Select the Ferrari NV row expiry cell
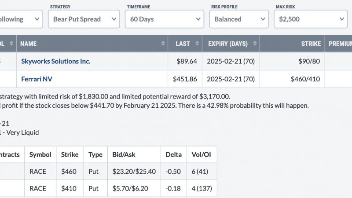This screenshot has height=198, width=352. (x=231, y=79)
